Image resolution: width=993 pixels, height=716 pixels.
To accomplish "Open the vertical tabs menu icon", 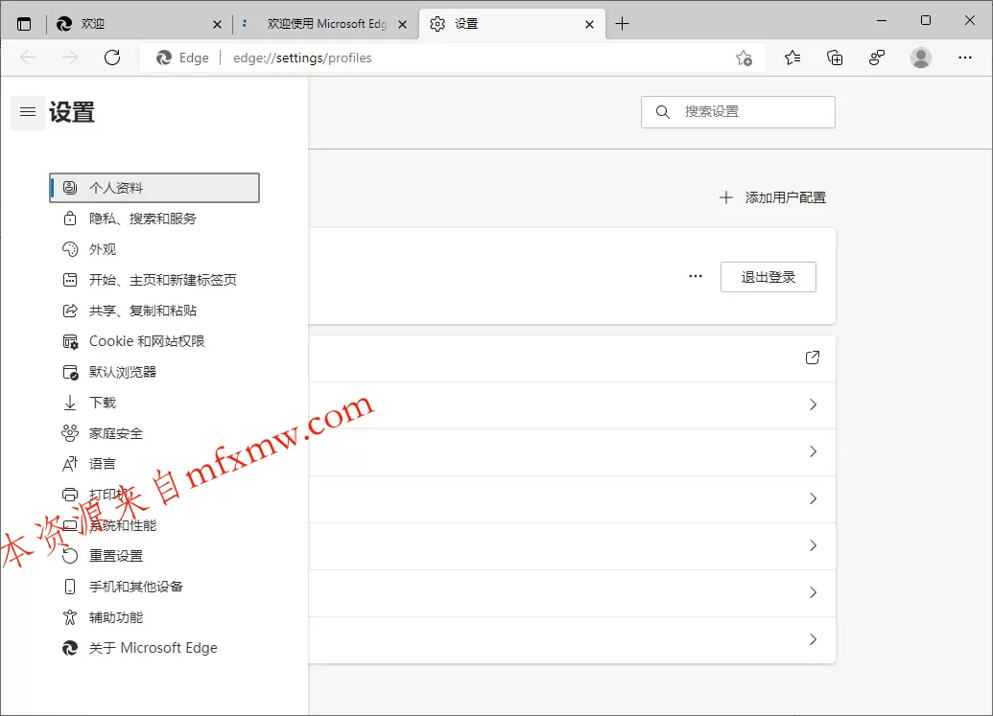I will tap(24, 24).
